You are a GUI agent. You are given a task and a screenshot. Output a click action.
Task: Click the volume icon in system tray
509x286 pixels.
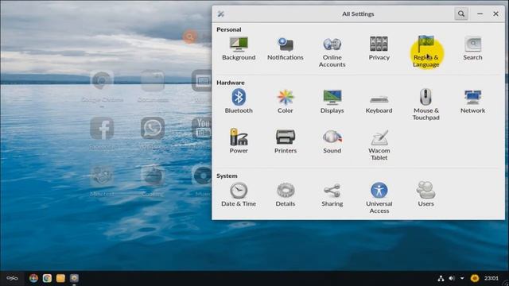point(452,278)
